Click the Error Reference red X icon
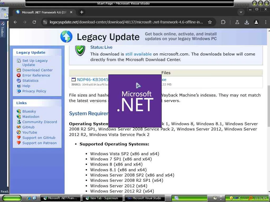The image size is (270, 202). pos(19,75)
